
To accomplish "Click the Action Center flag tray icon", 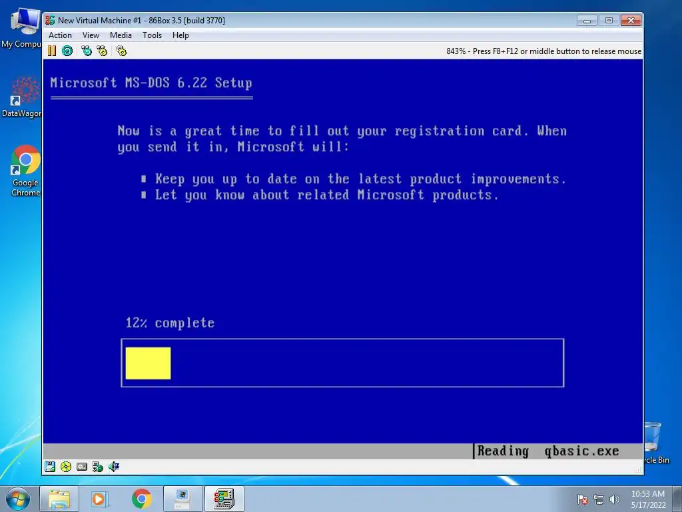I will pyautogui.click(x=583, y=499).
